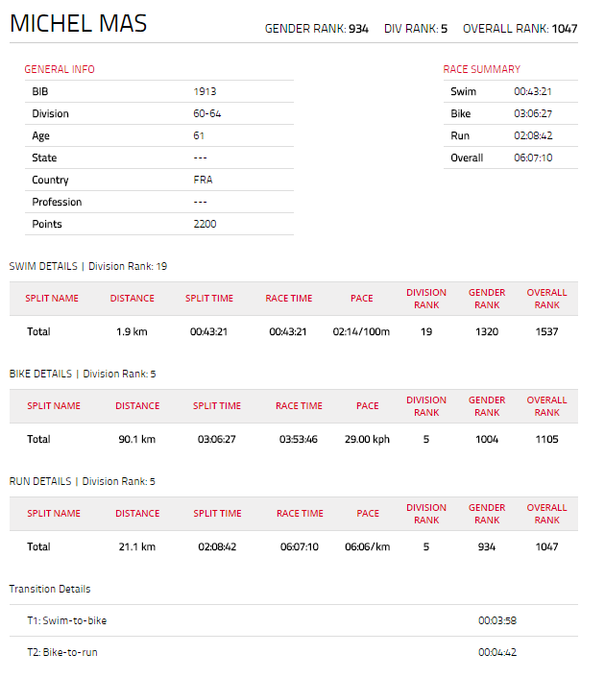Click swim table division rank 19 cell

(x=426, y=331)
